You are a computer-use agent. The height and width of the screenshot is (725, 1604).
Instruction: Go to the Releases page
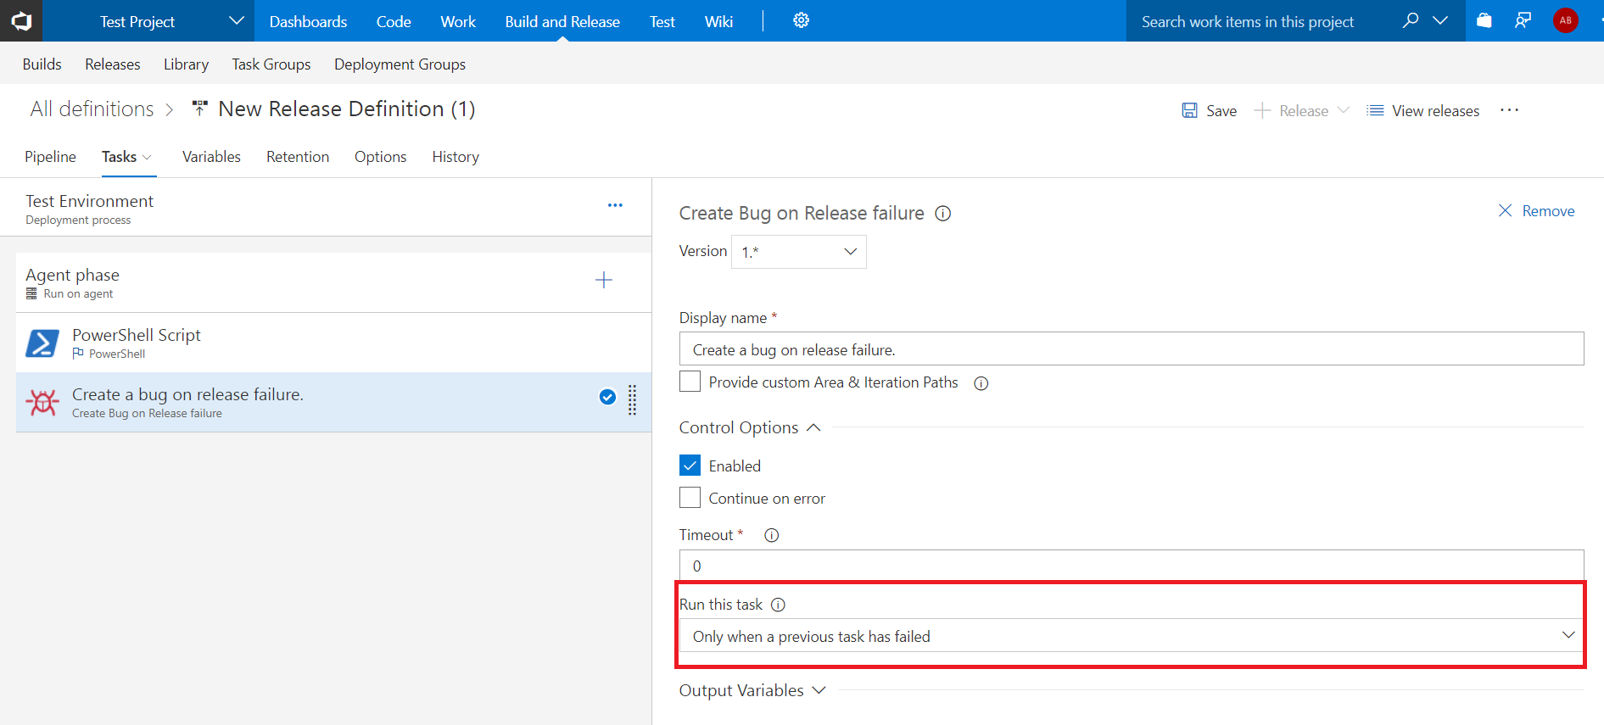[113, 64]
